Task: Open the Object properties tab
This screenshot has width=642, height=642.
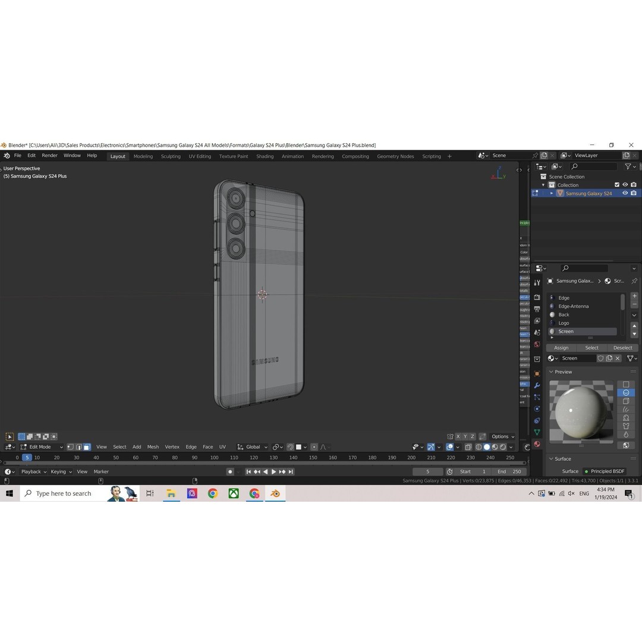Action: pos(537,373)
